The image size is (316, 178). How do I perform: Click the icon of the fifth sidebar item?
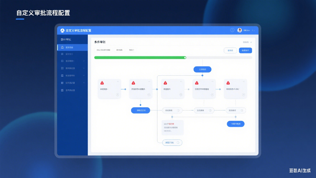62,76
